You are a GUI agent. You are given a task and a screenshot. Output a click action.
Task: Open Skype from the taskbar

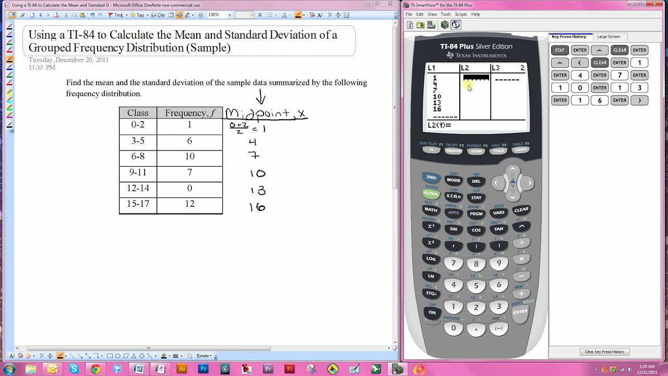(74, 369)
